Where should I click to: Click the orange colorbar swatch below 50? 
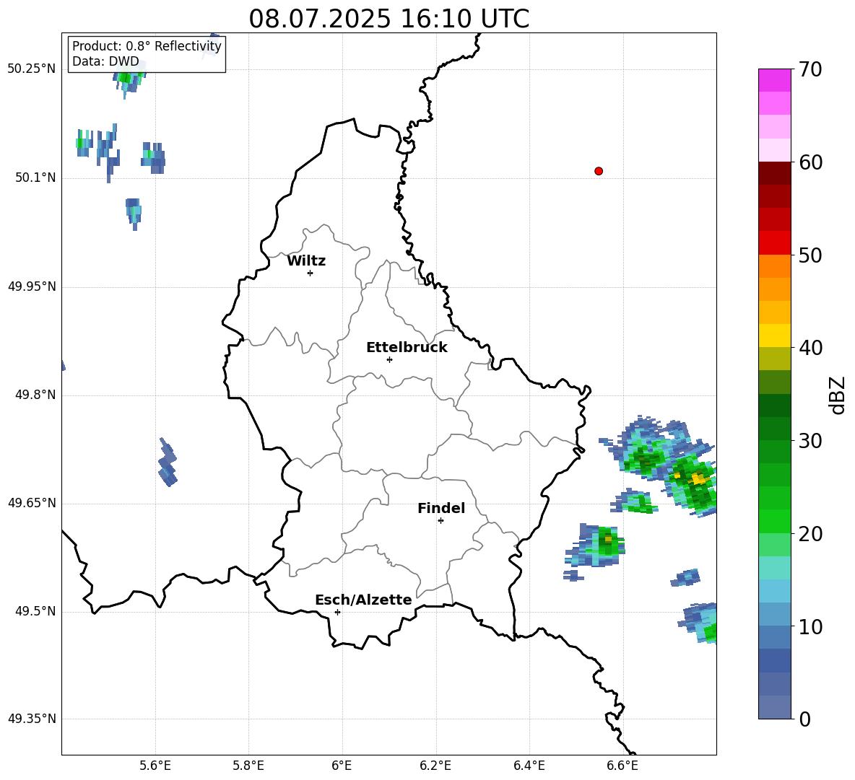coord(774,266)
